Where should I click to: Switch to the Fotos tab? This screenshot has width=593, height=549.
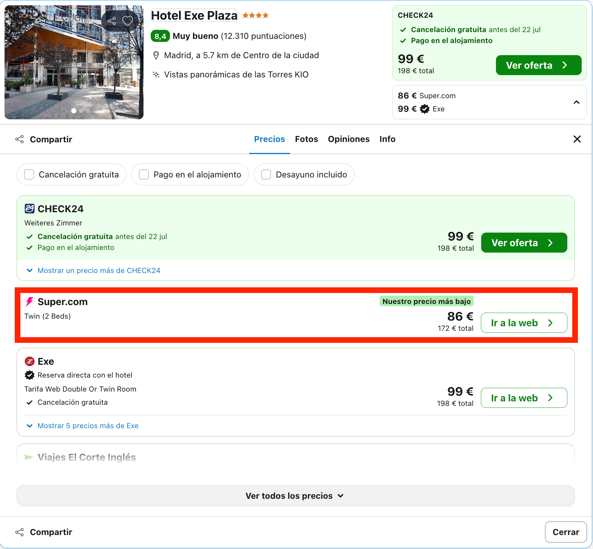click(306, 139)
